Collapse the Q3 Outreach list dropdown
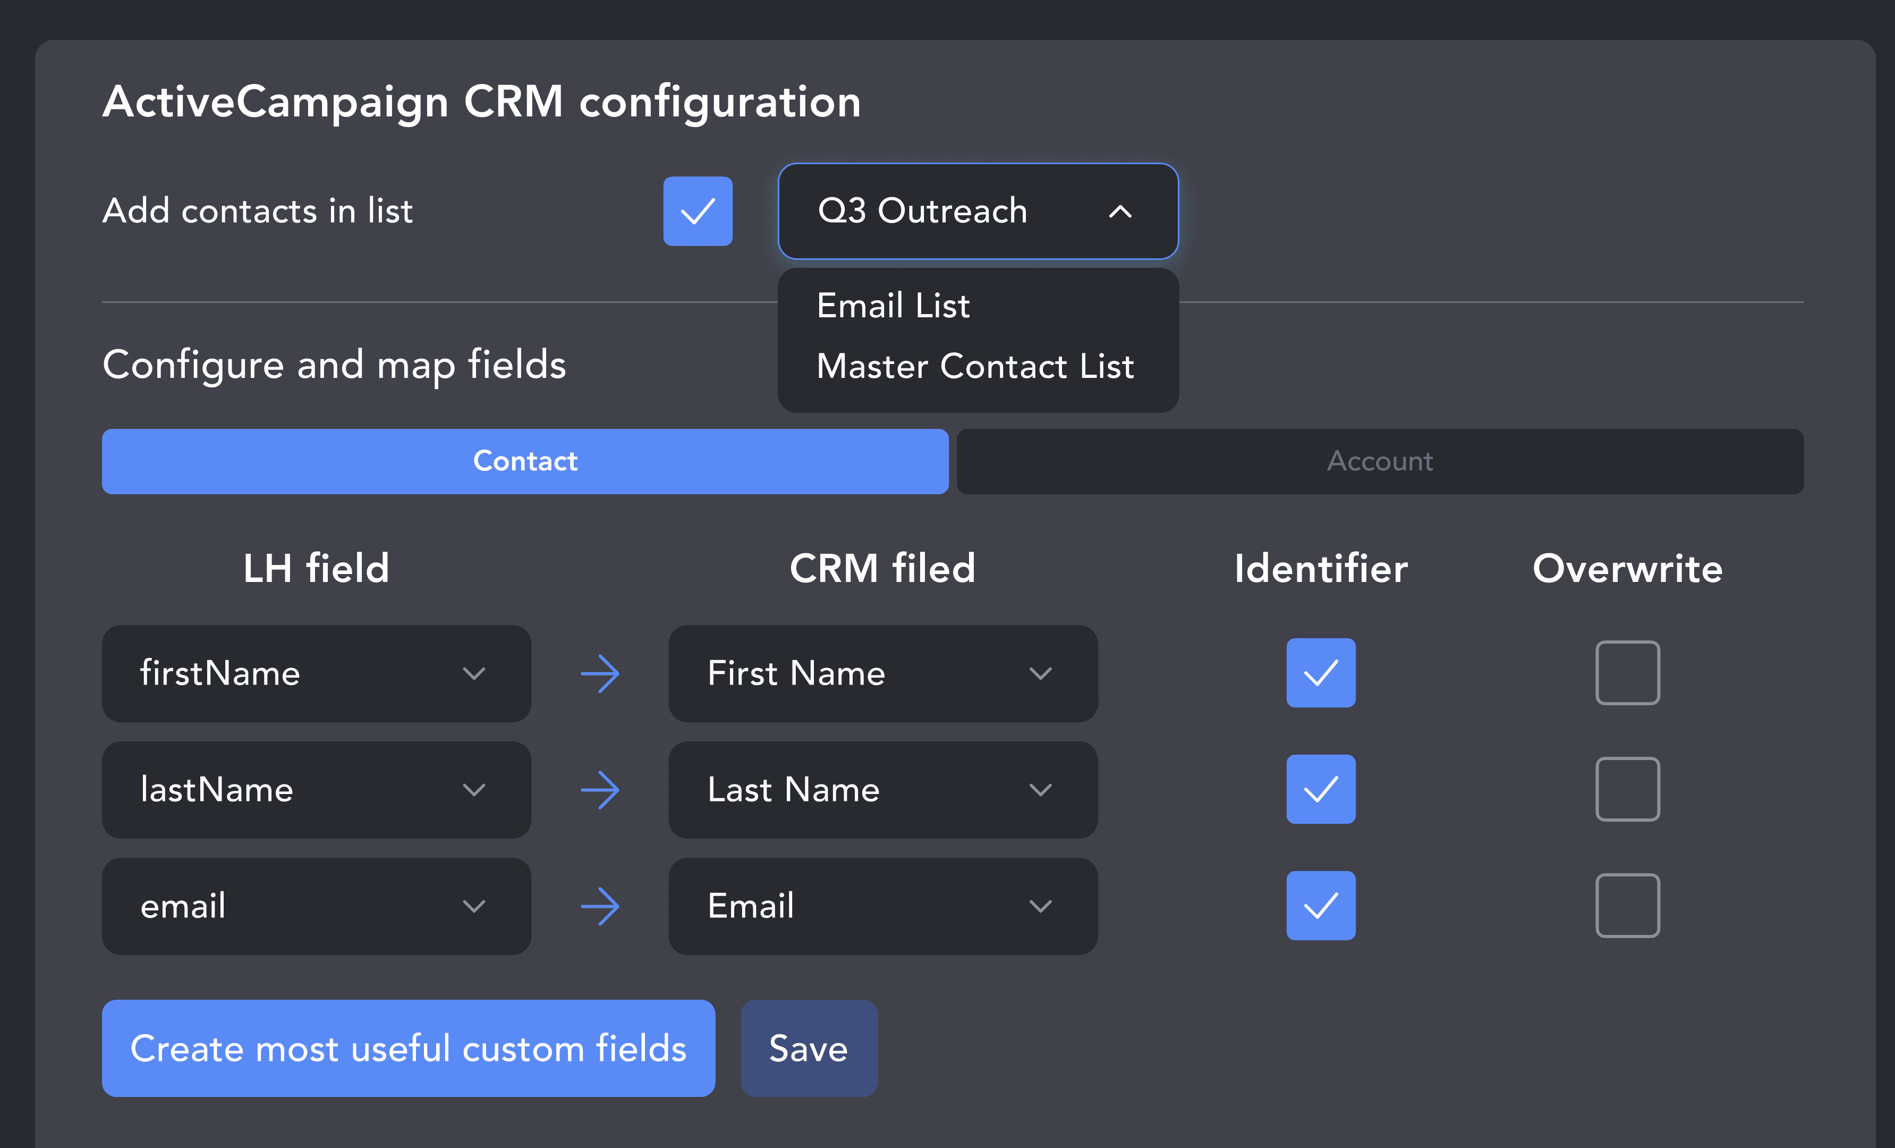 [x=978, y=211]
